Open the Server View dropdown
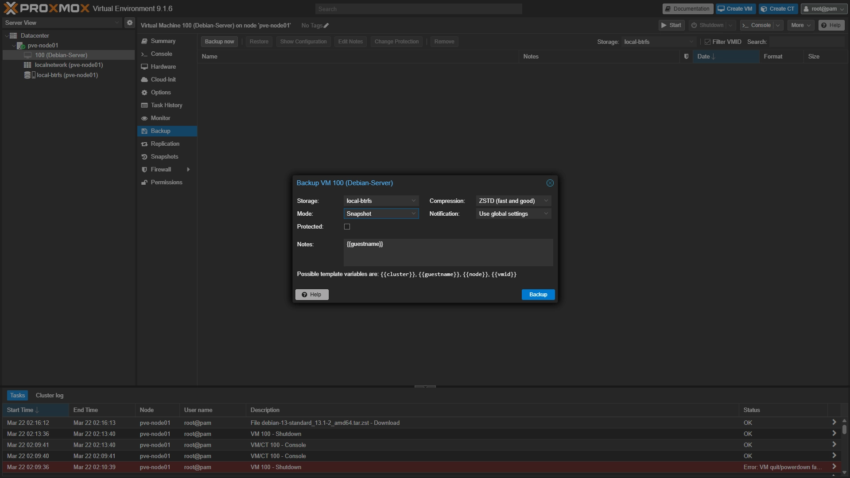The image size is (850, 478). coord(117,23)
